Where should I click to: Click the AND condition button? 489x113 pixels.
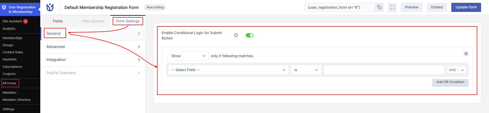click(x=453, y=70)
